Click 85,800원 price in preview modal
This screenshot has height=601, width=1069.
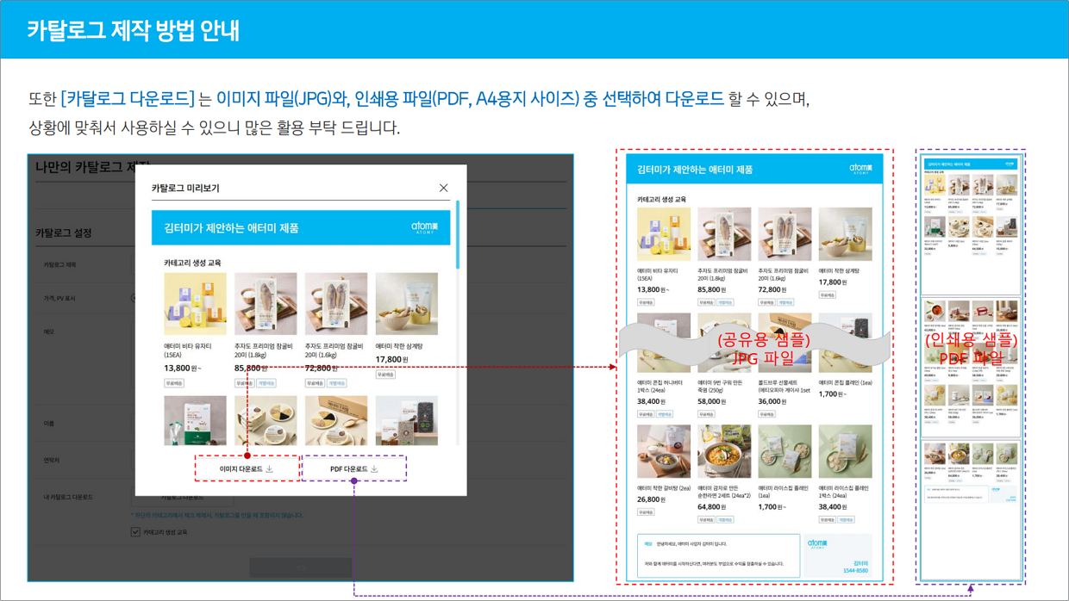pos(251,368)
